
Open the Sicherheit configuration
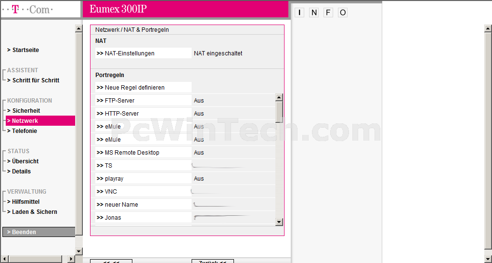point(24,110)
